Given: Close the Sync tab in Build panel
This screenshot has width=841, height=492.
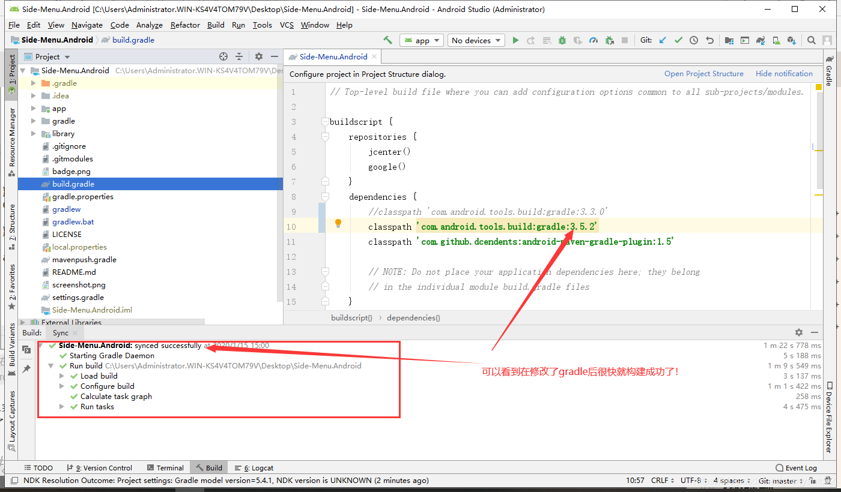Looking at the screenshot, I should pos(76,333).
